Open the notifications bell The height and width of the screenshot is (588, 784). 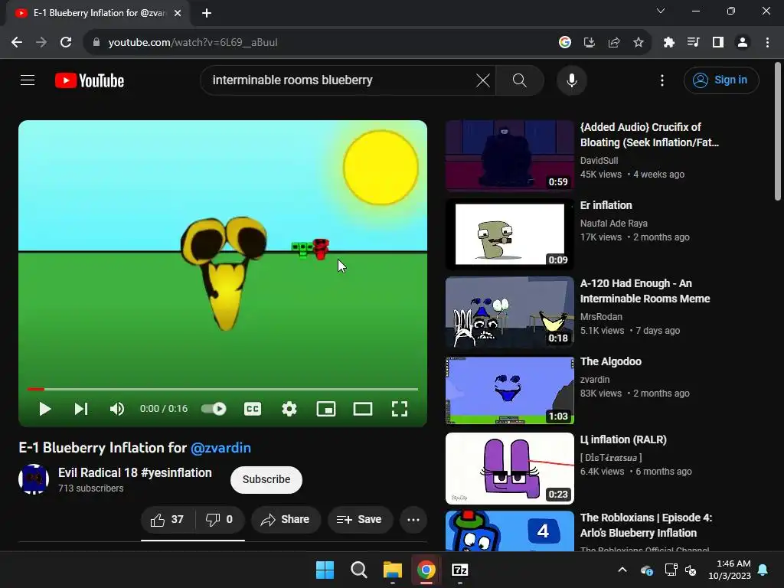763,570
